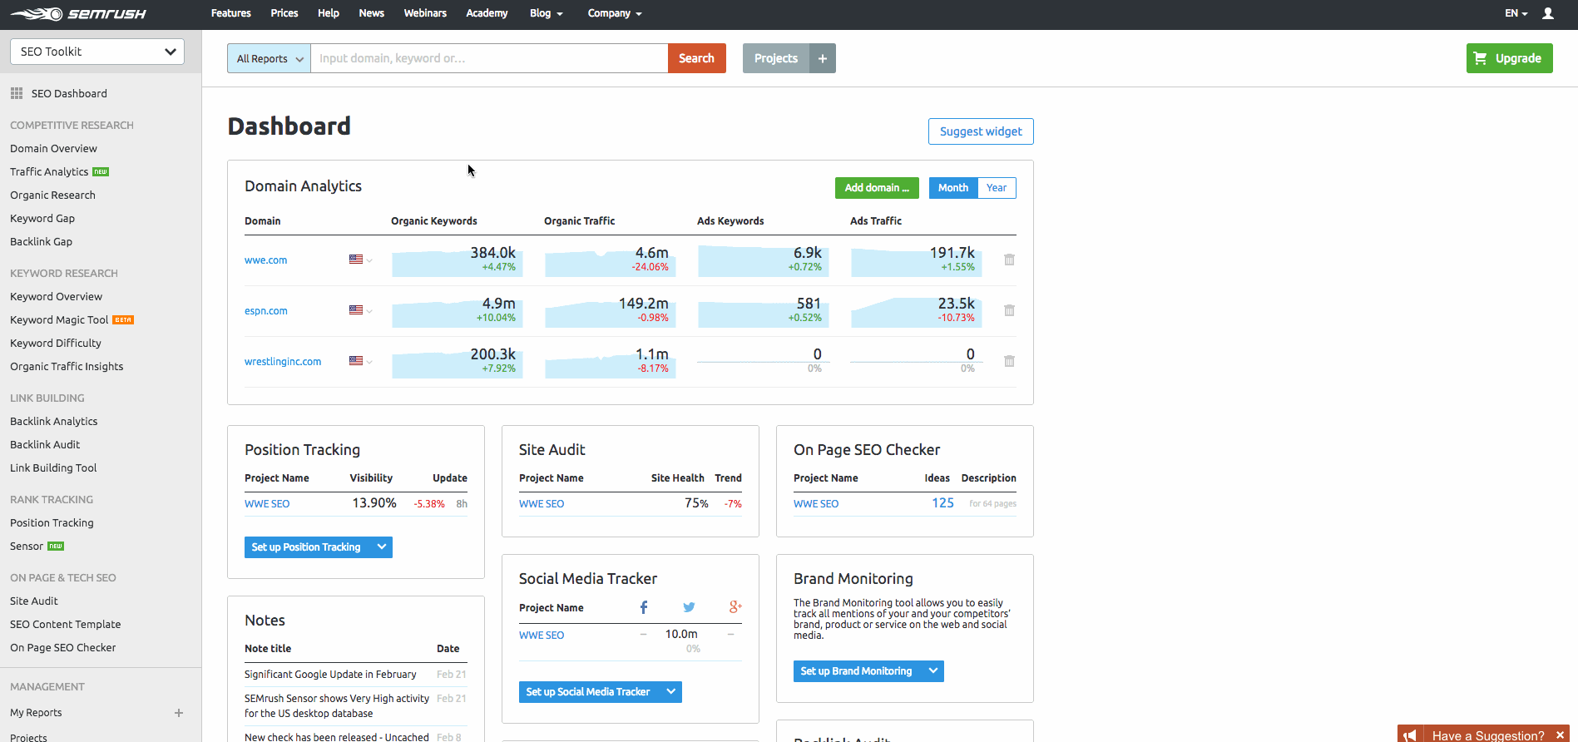Delete the espn.com domain row
The width and height of the screenshot is (1578, 742).
pyautogui.click(x=1009, y=310)
